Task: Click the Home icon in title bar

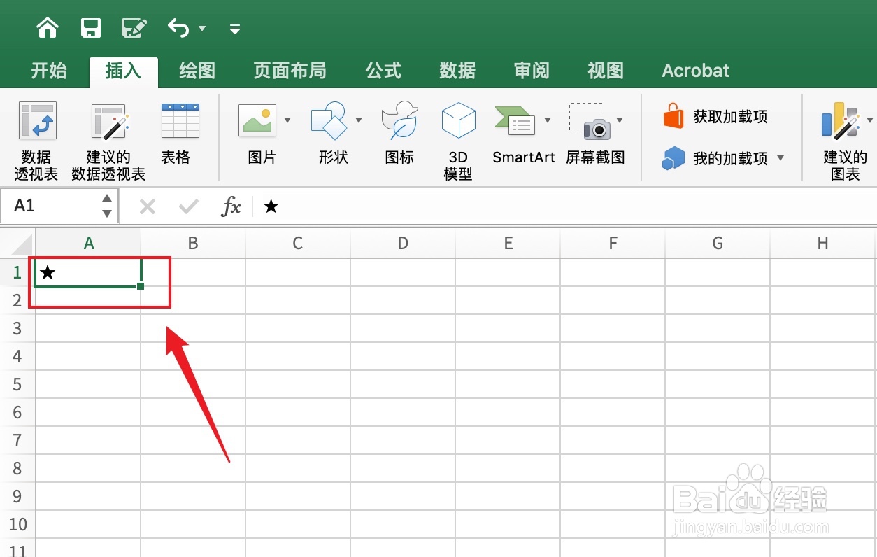Action: click(48, 28)
